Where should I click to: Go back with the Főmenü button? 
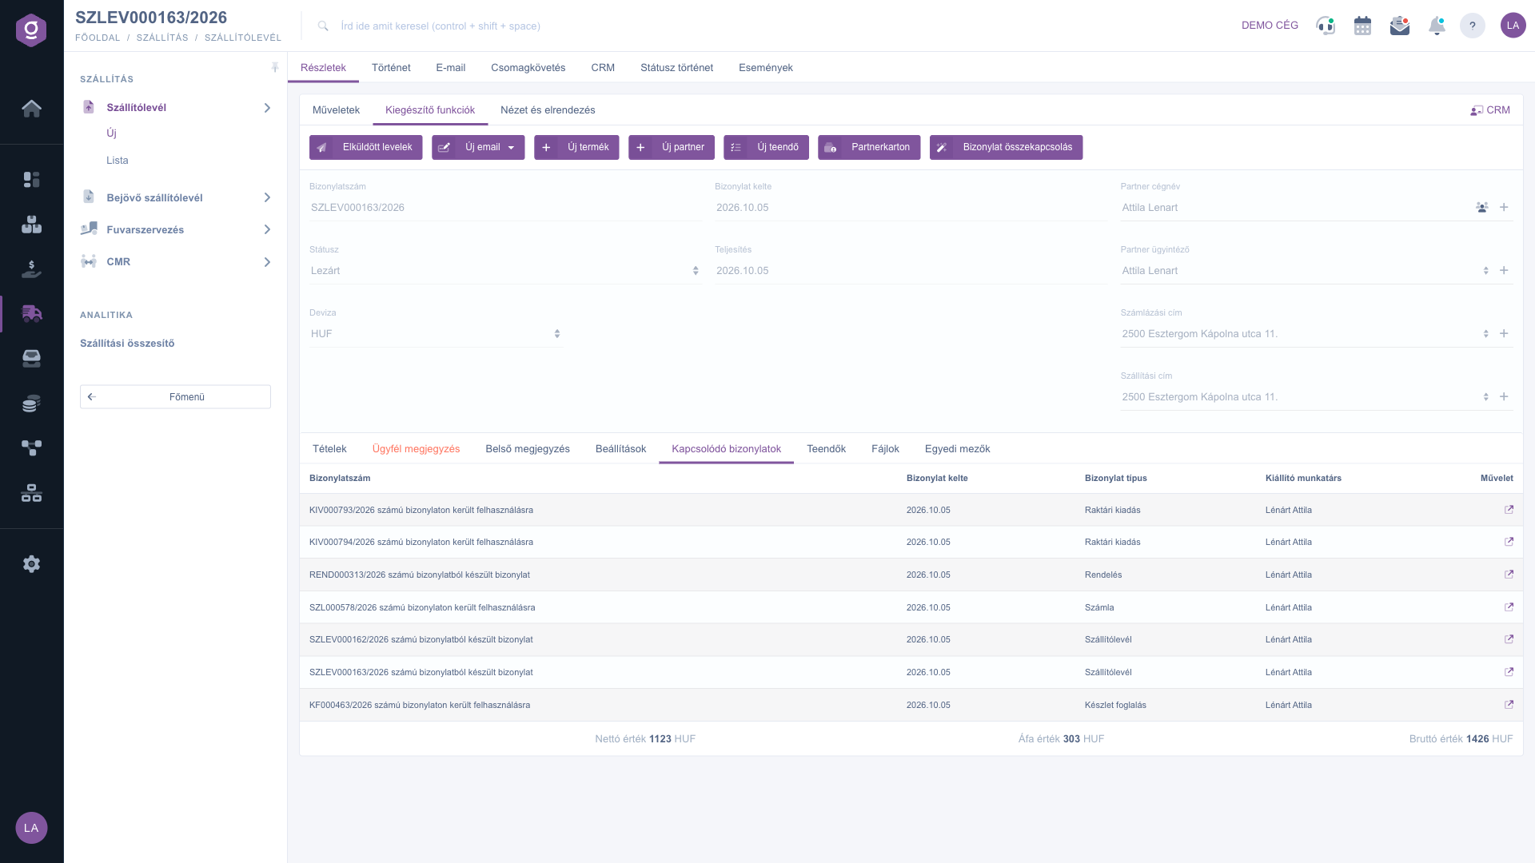pyautogui.click(x=175, y=397)
